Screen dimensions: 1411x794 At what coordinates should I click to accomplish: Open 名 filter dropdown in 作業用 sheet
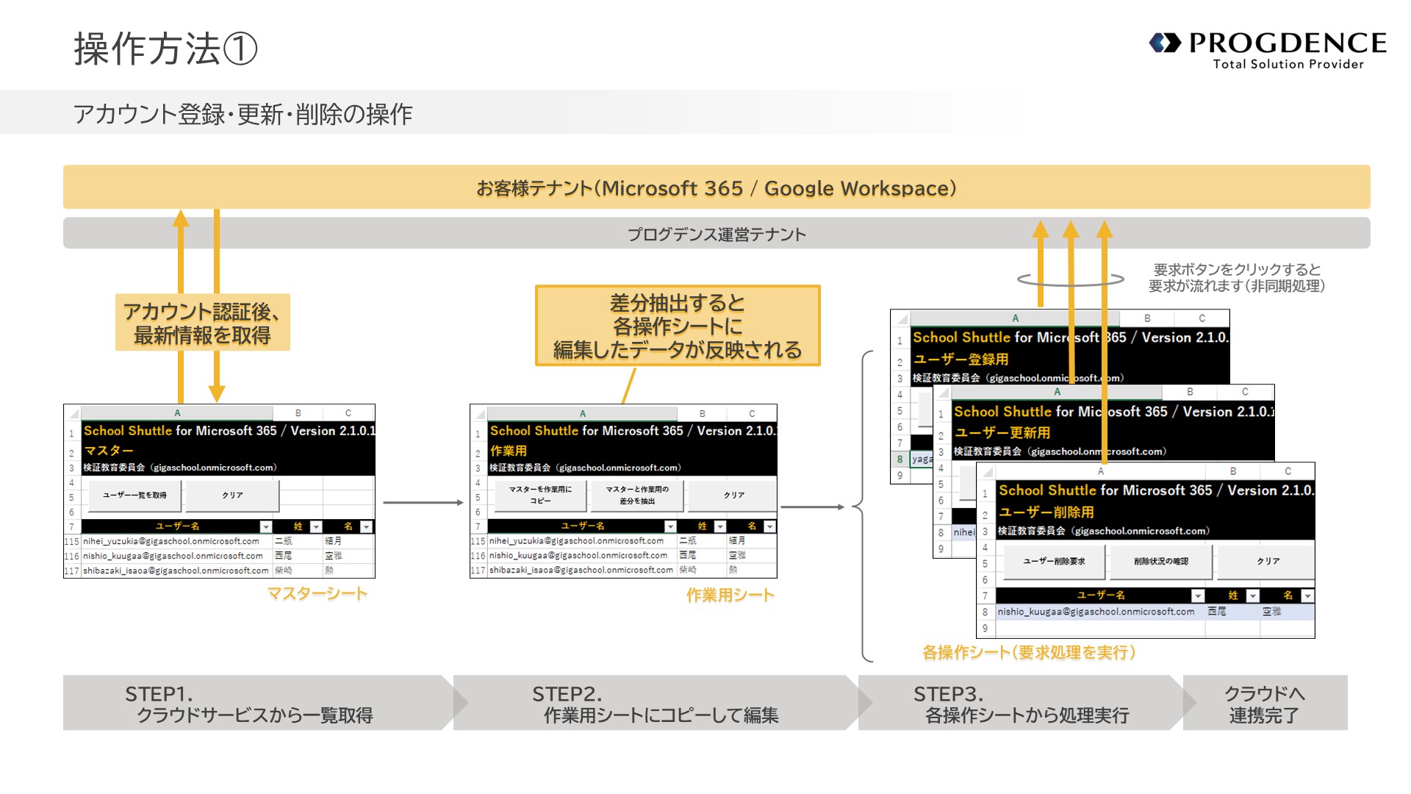(769, 526)
